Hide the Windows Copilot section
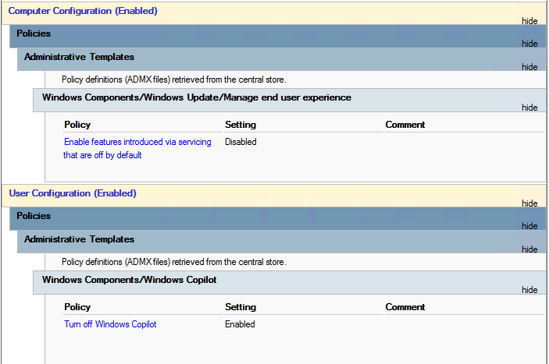Image resolution: width=549 pixels, height=364 pixels. (x=529, y=290)
